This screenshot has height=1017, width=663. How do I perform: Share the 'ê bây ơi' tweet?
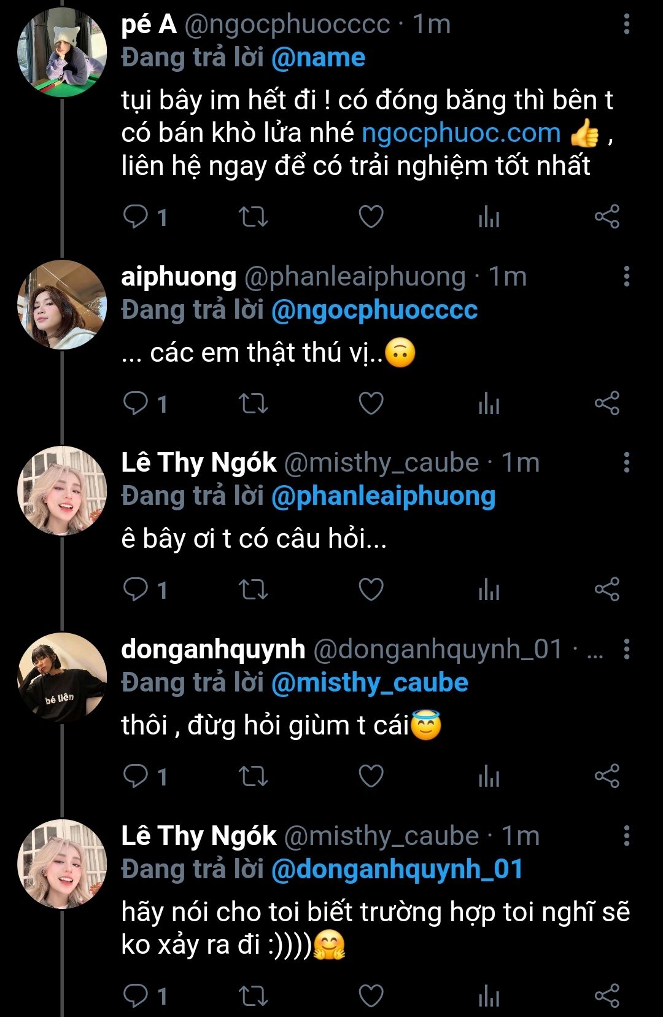click(x=607, y=590)
